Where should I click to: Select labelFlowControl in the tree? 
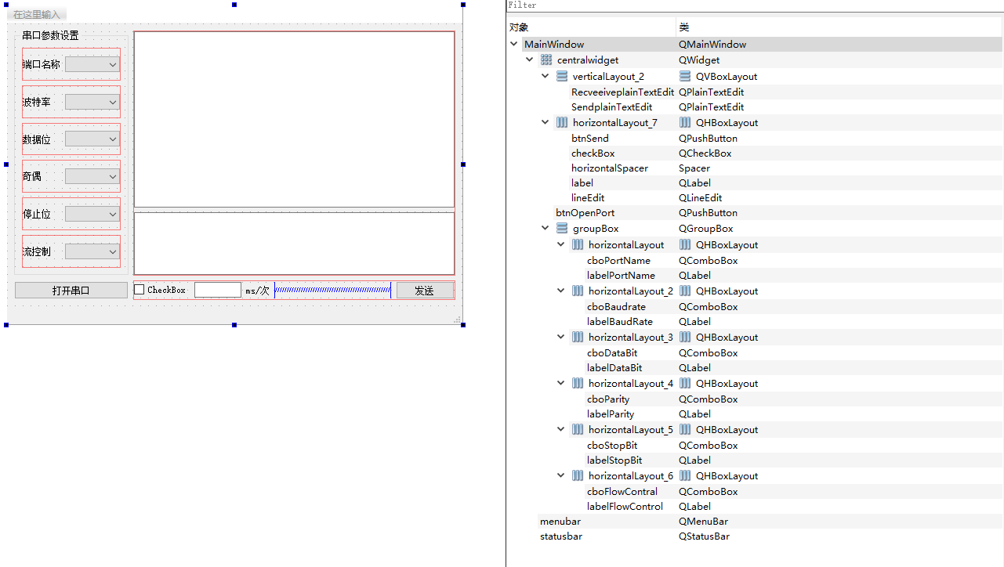click(x=625, y=507)
